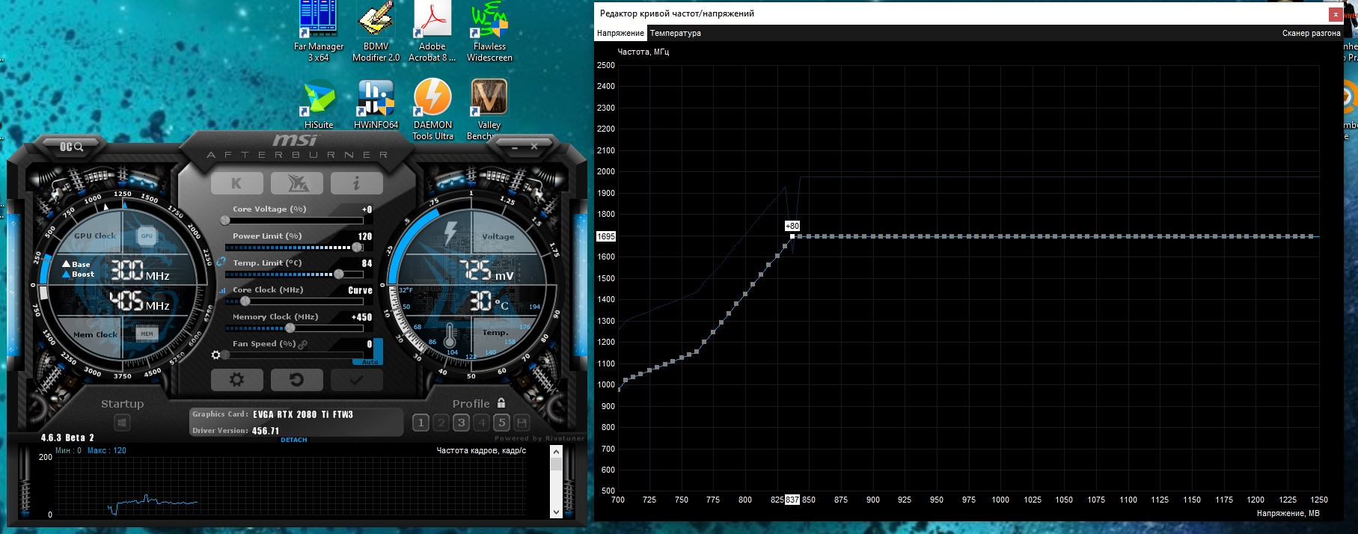Open the BDMV Modifier 2.0 desktop icon
This screenshot has height=534, width=1358.
(376, 31)
